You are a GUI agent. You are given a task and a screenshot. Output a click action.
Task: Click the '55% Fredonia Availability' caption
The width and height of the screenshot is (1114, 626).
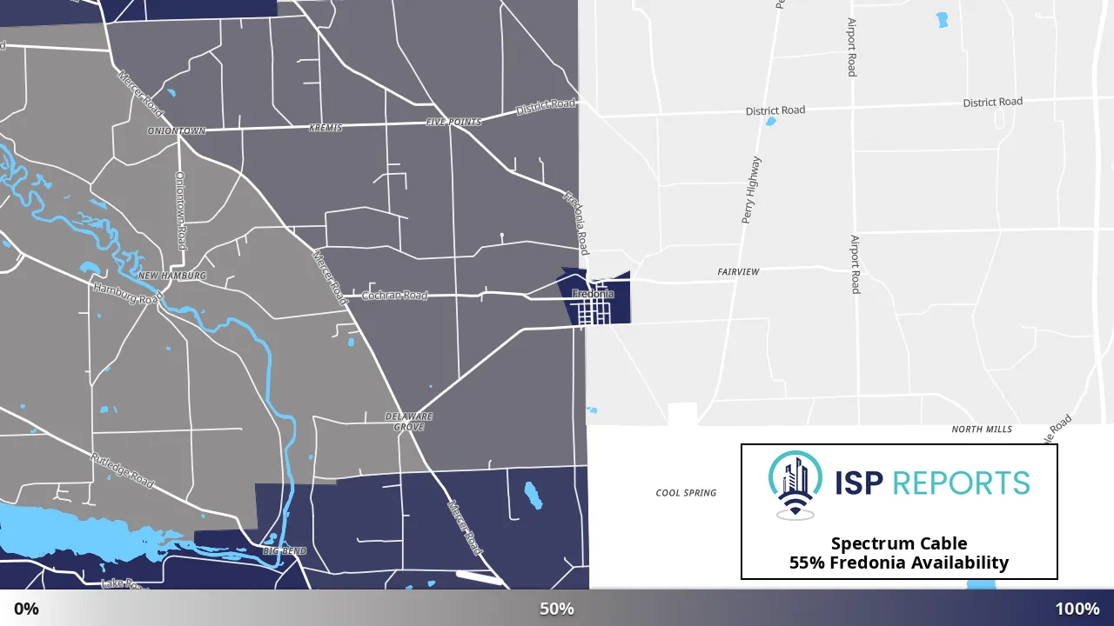899,563
